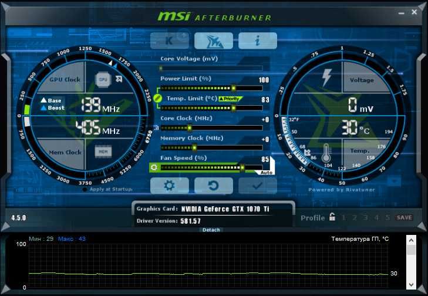
Task: Click the Мин : 29 graph label
Action: [41, 239]
